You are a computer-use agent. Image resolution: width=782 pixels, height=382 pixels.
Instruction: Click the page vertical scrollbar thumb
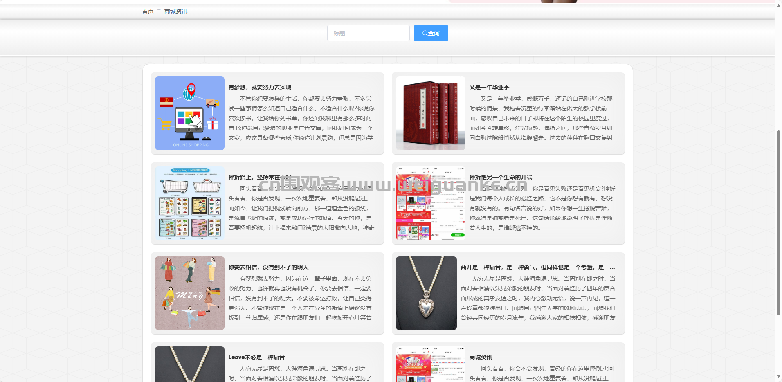[779, 223]
